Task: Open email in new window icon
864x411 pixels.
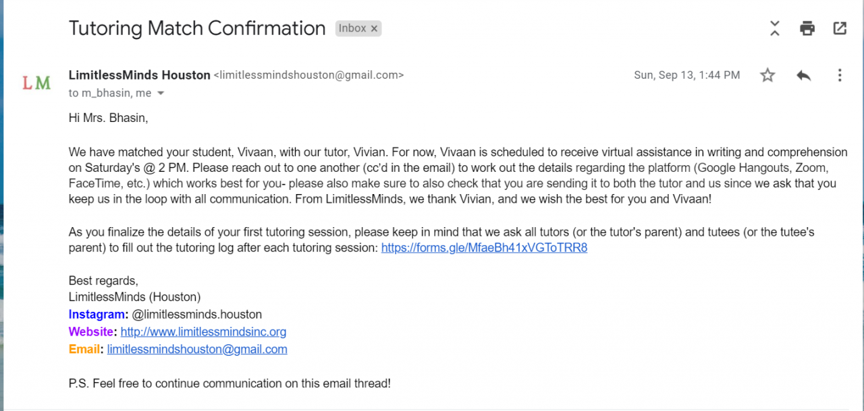Action: click(840, 28)
